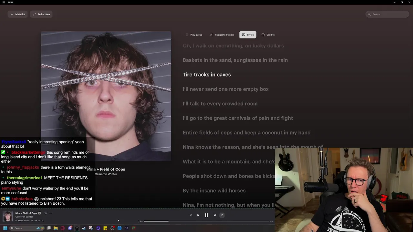Open File Explorer from the taskbar
The image size is (413, 232).
55,228
